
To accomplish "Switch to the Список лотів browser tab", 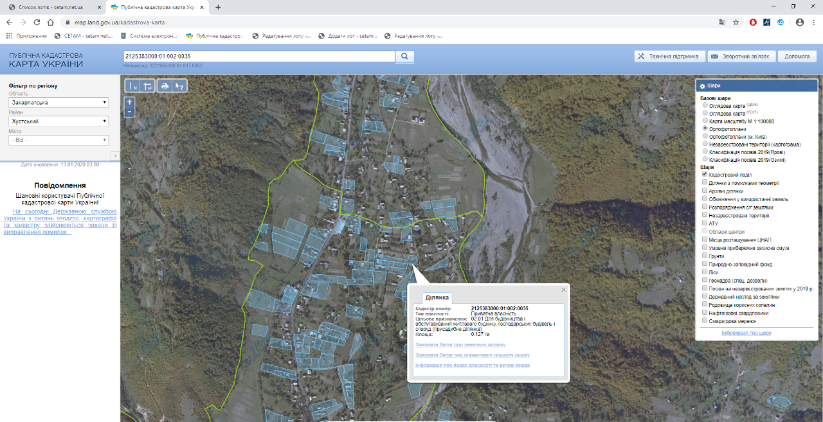I will pos(50,7).
